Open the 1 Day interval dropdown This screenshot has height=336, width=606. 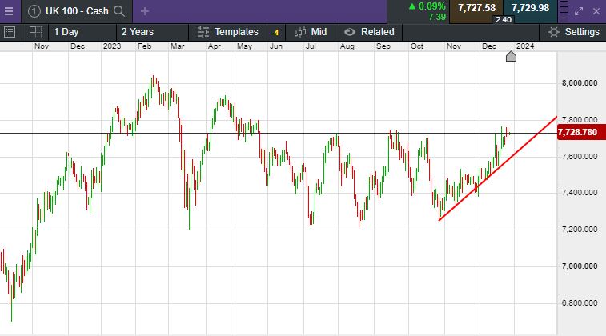click(x=66, y=32)
